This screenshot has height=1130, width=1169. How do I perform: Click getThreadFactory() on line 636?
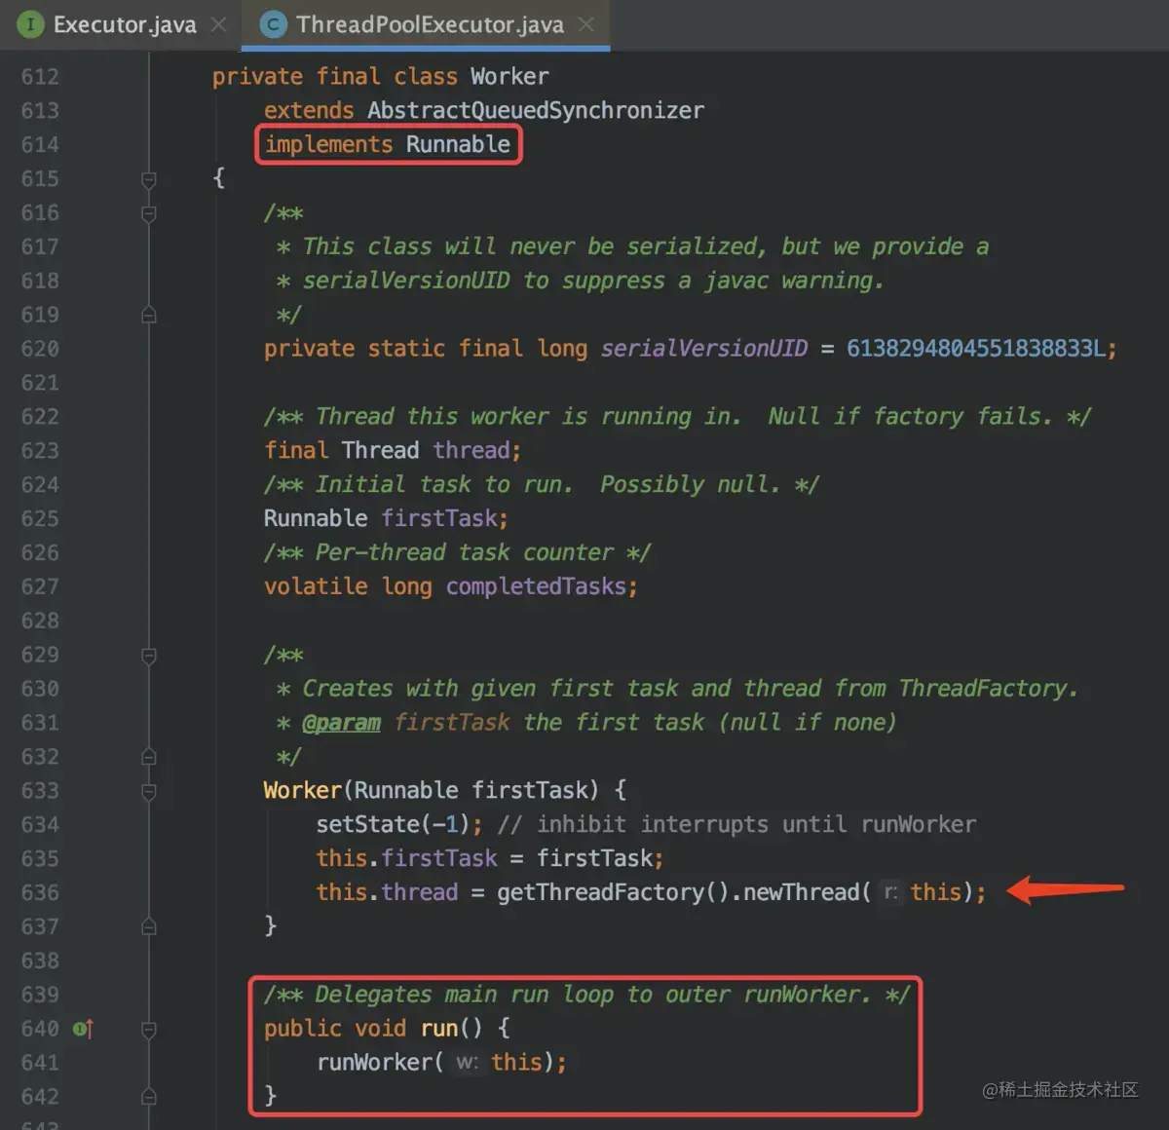pos(613,892)
